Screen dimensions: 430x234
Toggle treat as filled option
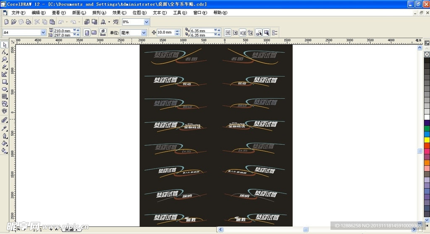click(x=266, y=33)
